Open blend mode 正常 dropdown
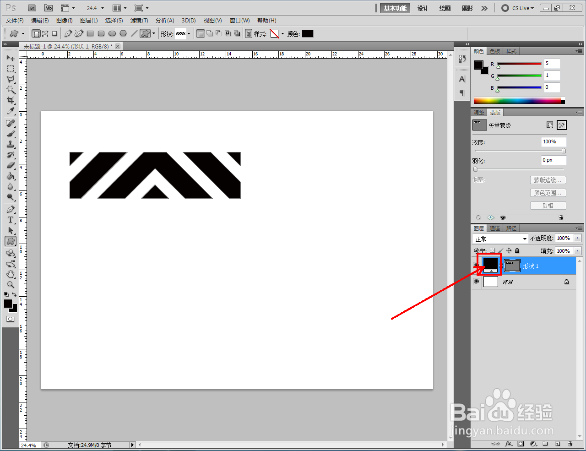 tap(500, 239)
